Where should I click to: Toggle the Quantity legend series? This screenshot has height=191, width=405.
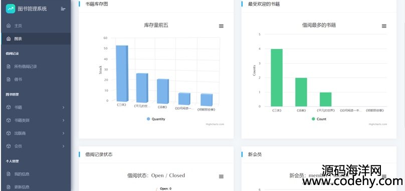point(156,119)
